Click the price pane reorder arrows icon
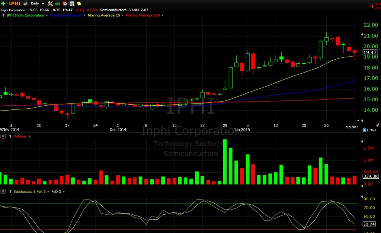Viewport: 381px width, 233px height. coord(3,15)
